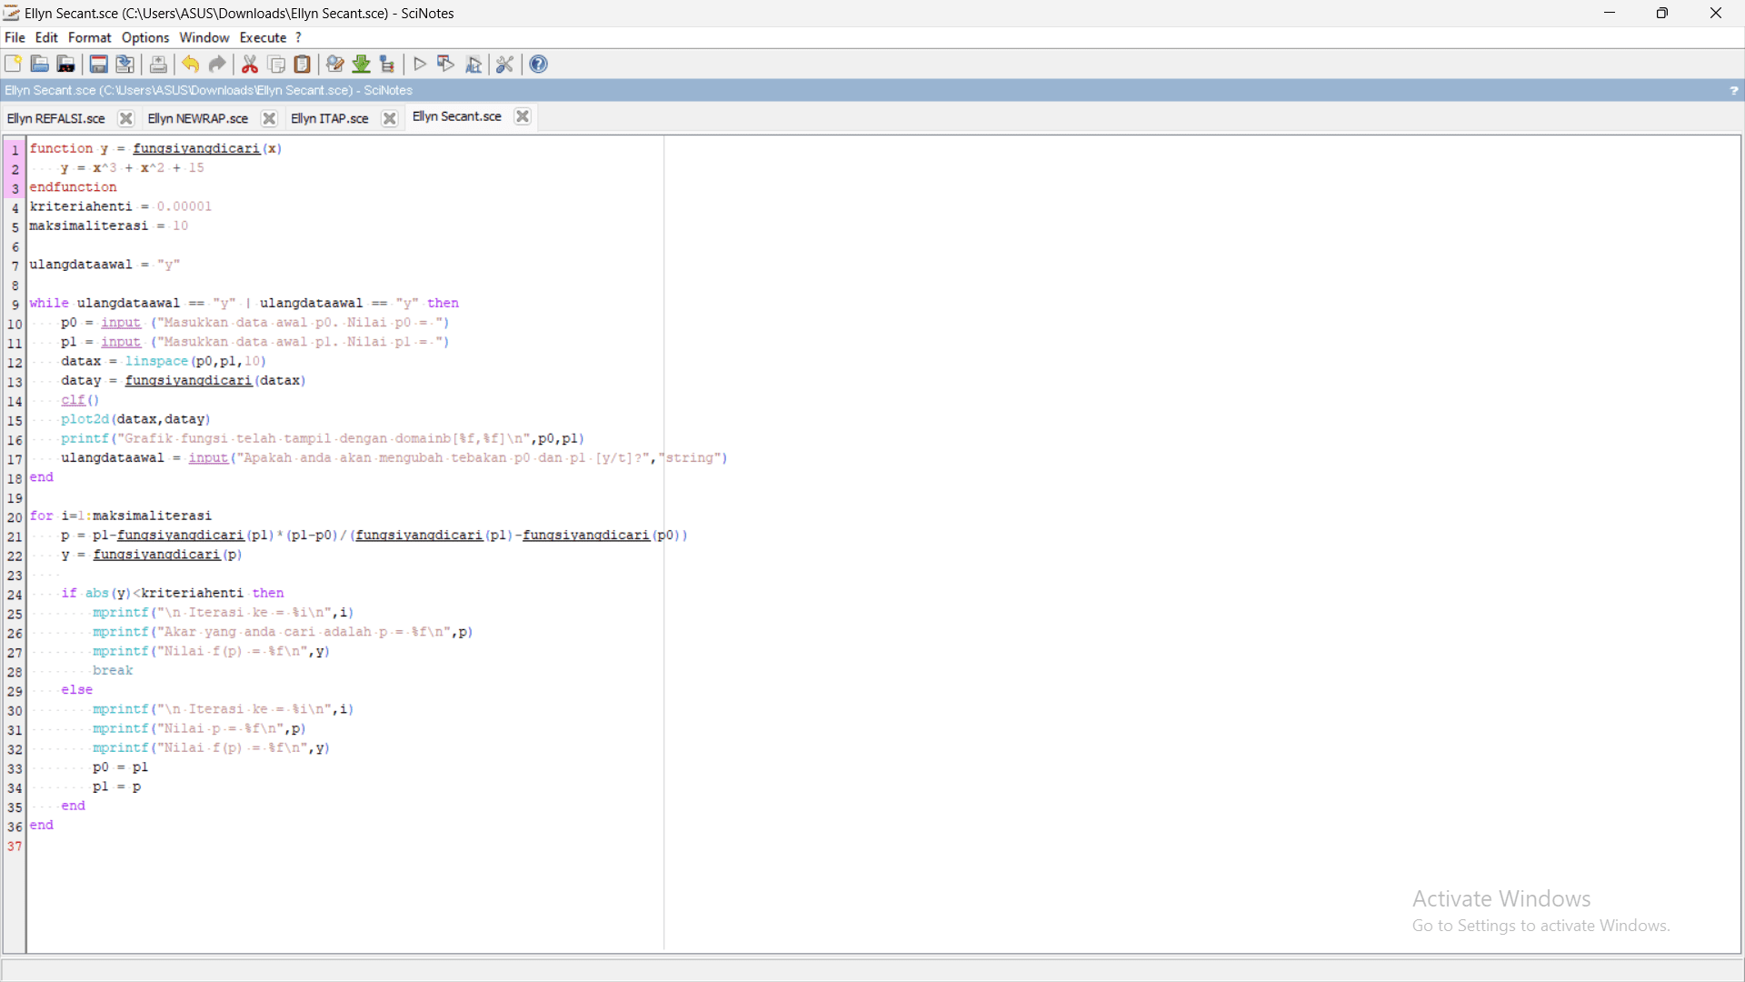Image resolution: width=1745 pixels, height=982 pixels.
Task: Click the green download arrow icon
Action: [362, 64]
